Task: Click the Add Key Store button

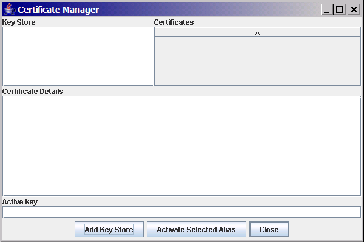Action: 109,229
